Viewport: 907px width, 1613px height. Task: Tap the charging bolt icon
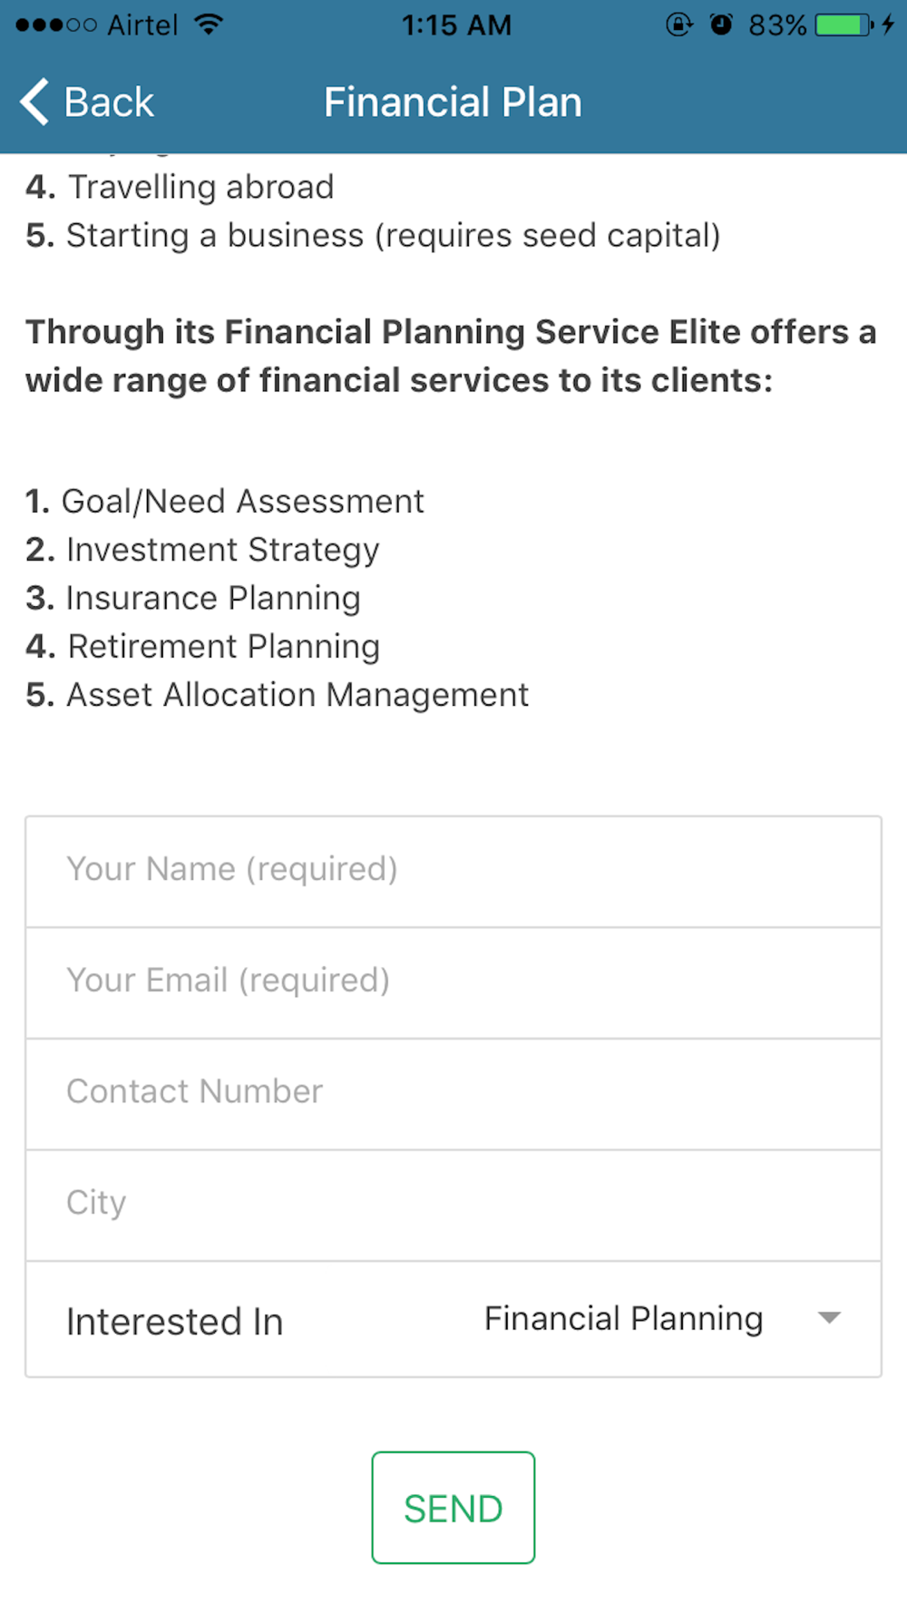pyautogui.click(x=888, y=24)
